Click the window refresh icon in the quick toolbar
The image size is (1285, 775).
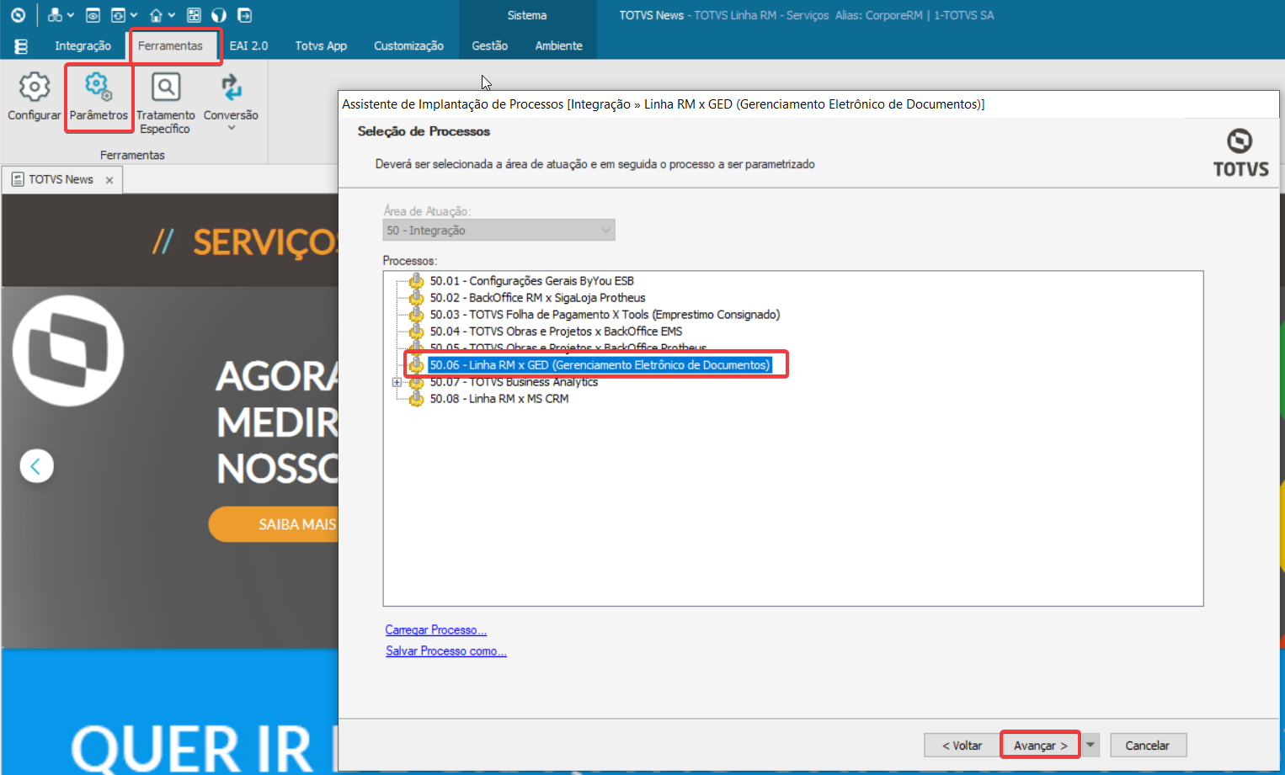point(118,15)
